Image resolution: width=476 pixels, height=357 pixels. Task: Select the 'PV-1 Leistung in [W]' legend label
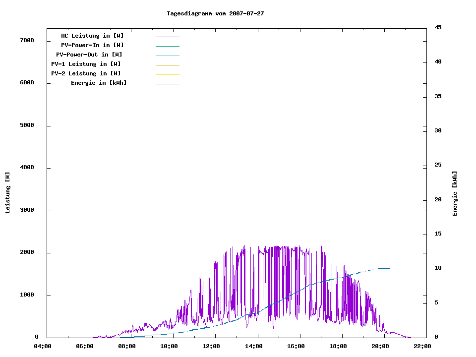pos(86,64)
